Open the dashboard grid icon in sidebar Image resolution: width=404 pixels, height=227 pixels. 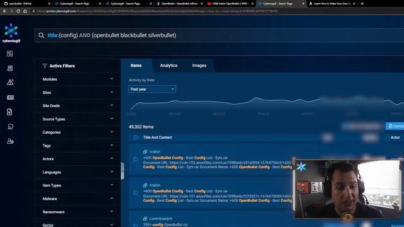pos(10,54)
